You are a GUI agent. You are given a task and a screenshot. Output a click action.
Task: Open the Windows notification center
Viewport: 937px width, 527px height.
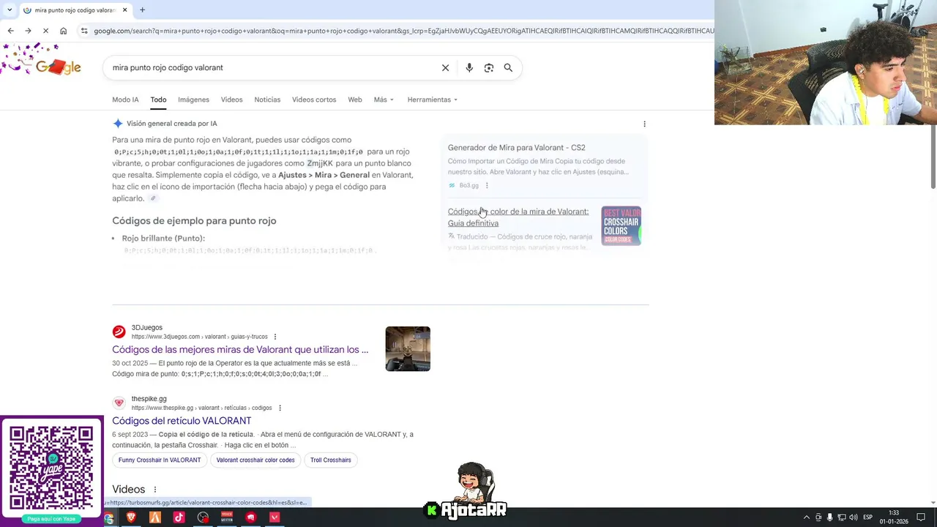click(921, 517)
